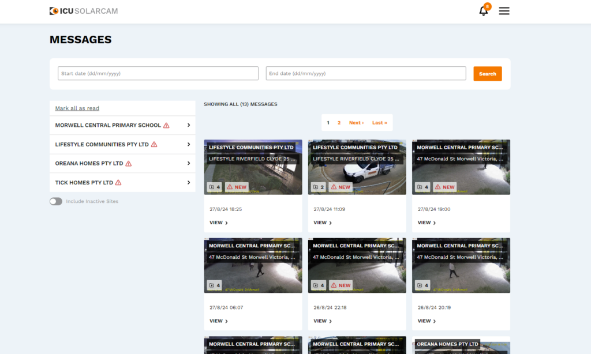Select page 1 in pagination
This screenshot has width=591, height=354.
pyautogui.click(x=328, y=123)
